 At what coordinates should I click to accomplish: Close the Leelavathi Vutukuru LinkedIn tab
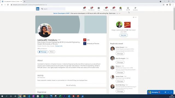click(x=21, y=2)
